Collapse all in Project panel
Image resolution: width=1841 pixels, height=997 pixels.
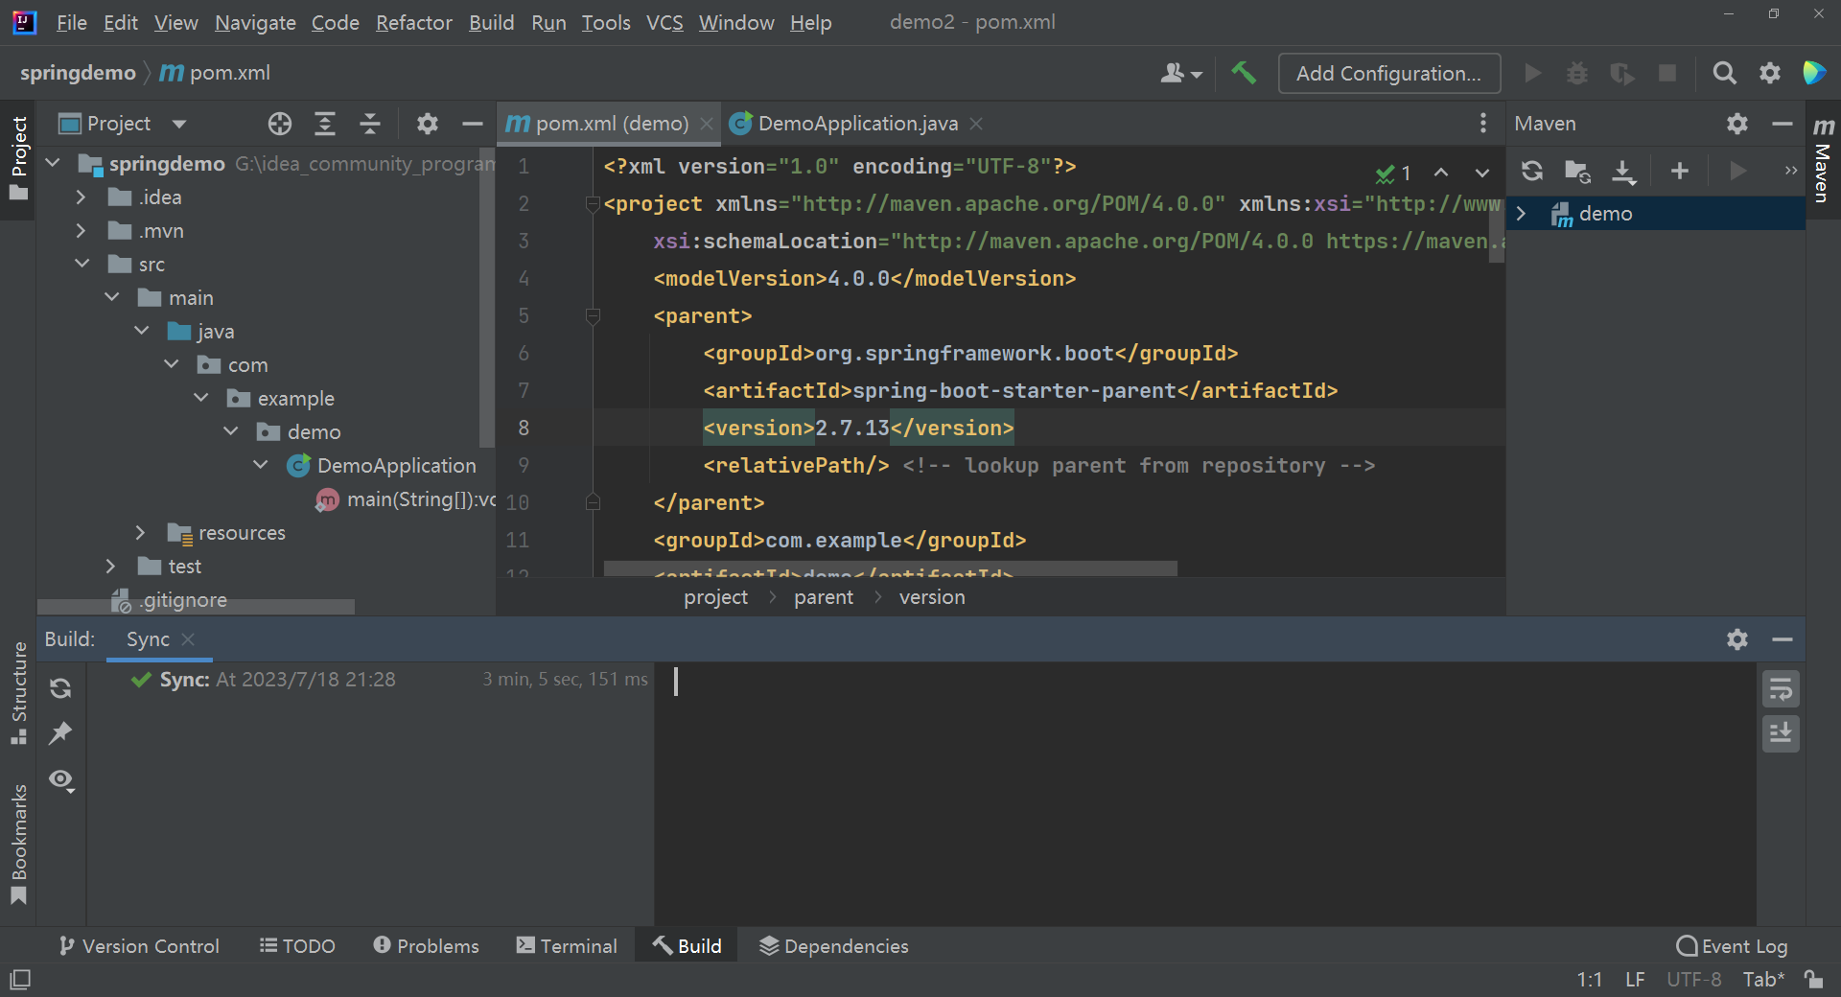[370, 124]
